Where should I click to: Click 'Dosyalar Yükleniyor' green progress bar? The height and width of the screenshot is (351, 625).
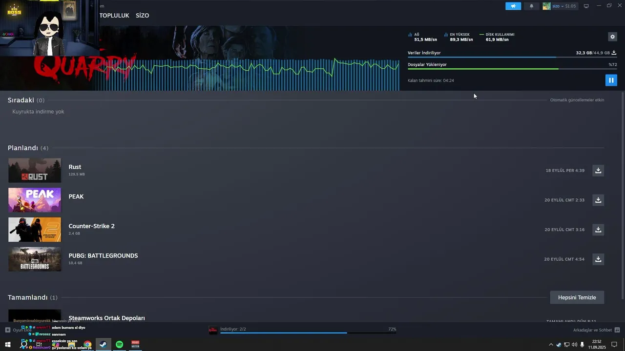pyautogui.click(x=512, y=69)
